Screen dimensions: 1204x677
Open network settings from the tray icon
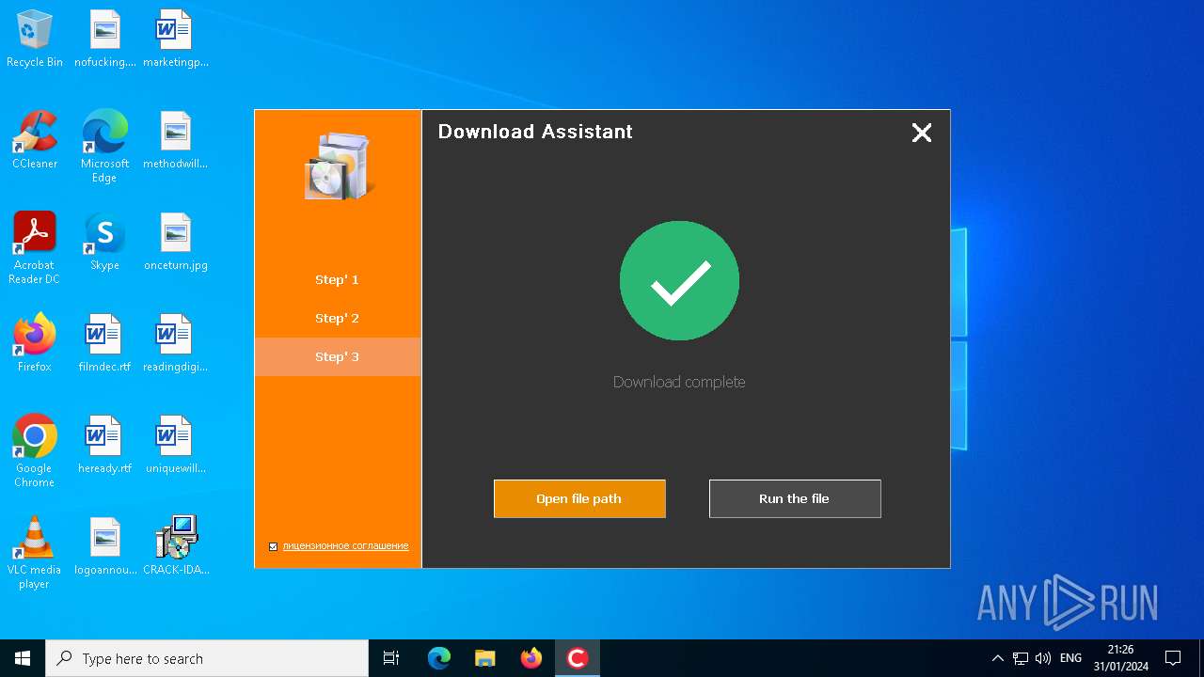(1020, 658)
